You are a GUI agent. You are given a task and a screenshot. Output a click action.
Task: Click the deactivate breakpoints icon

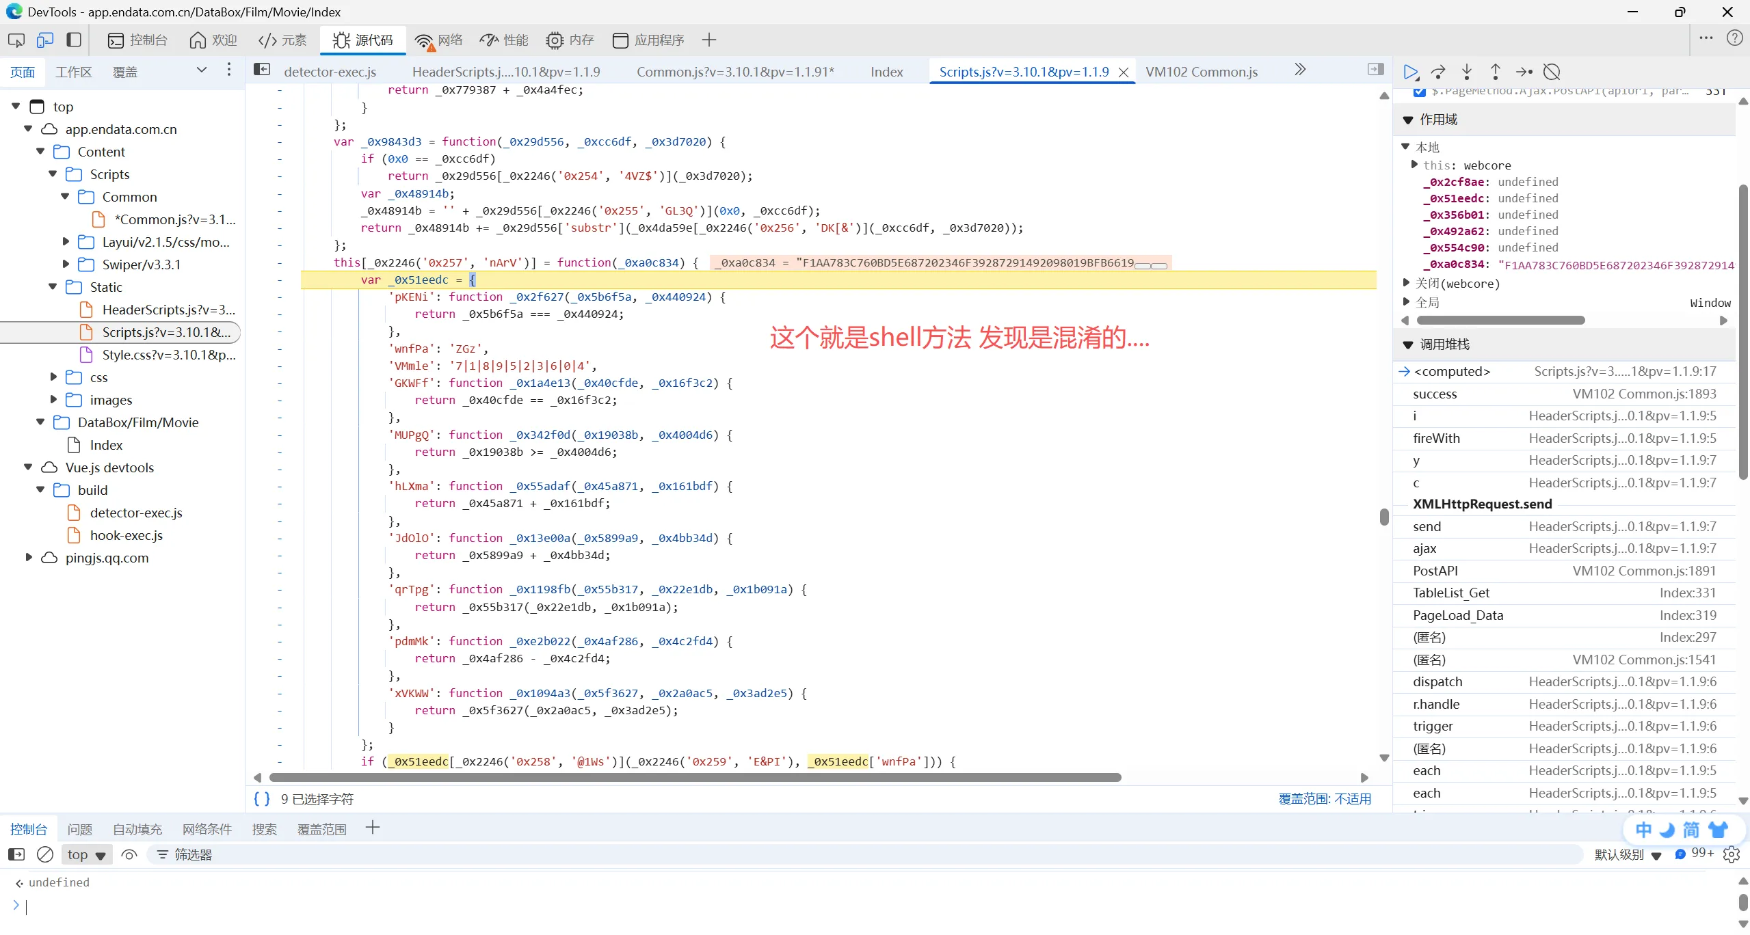pyautogui.click(x=1552, y=72)
